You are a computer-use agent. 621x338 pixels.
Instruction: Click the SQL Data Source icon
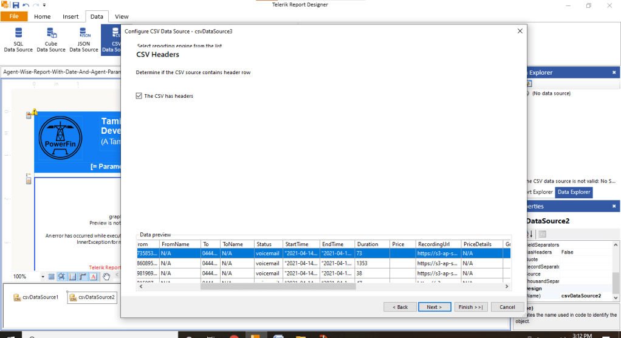(x=18, y=40)
